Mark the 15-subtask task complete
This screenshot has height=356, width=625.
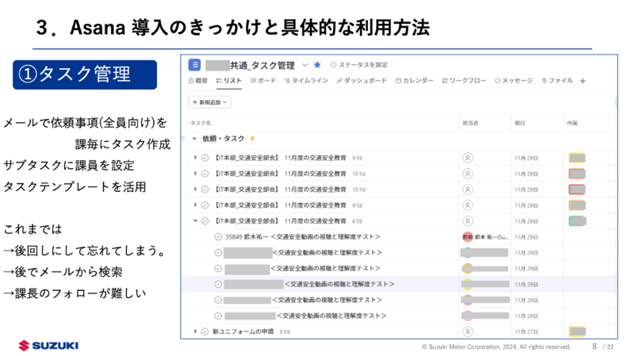pyautogui.click(x=205, y=189)
